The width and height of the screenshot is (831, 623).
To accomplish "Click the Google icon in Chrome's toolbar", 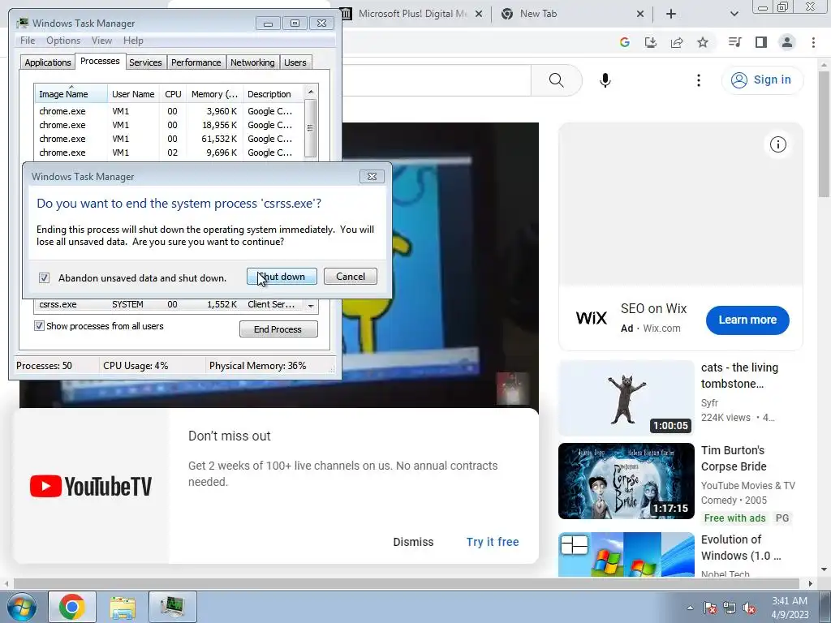I will [x=624, y=42].
